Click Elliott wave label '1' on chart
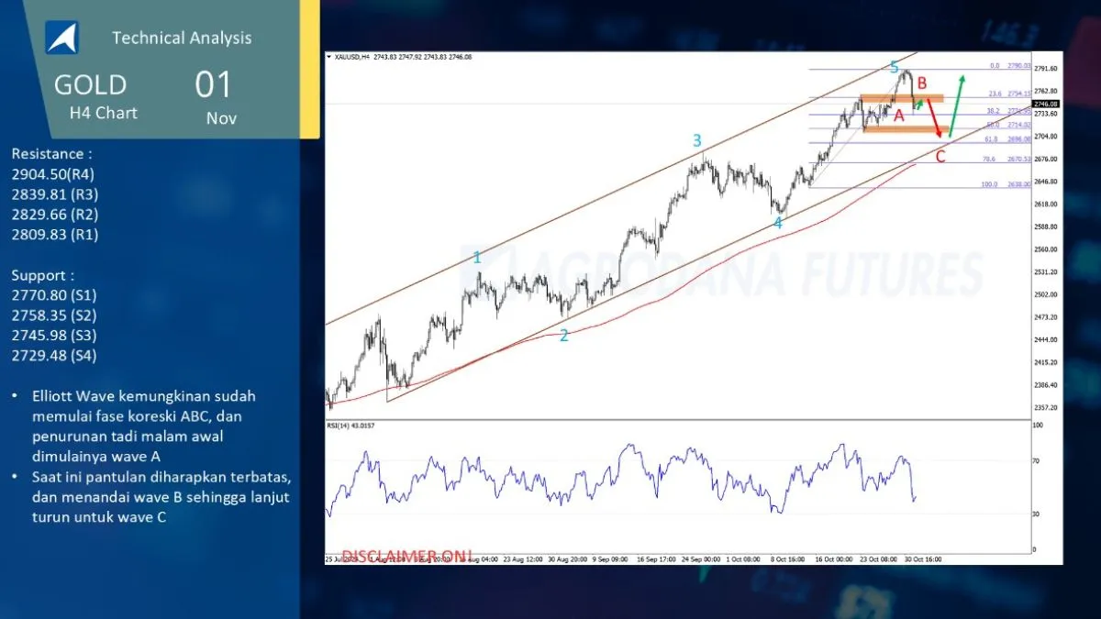The width and height of the screenshot is (1101, 619). (x=477, y=258)
